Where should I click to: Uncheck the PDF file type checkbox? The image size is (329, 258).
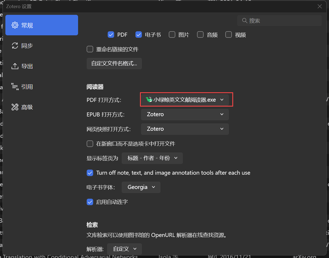tap(111, 35)
